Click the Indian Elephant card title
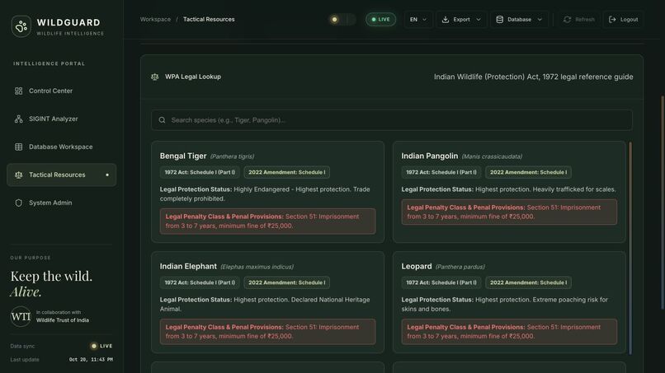 188,266
